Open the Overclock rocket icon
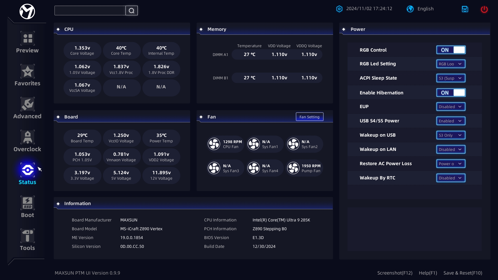The height and width of the screenshot is (280, 498). [x=27, y=137]
